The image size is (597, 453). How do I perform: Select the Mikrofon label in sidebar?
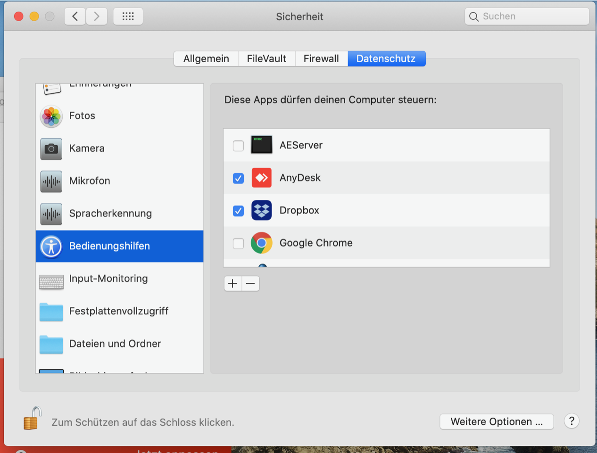tap(90, 181)
